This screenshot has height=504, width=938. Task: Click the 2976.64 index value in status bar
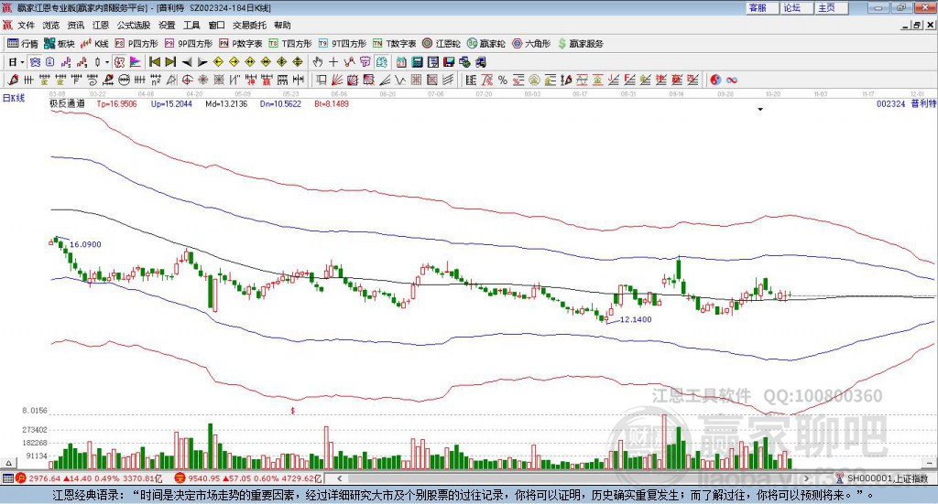pyautogui.click(x=44, y=478)
